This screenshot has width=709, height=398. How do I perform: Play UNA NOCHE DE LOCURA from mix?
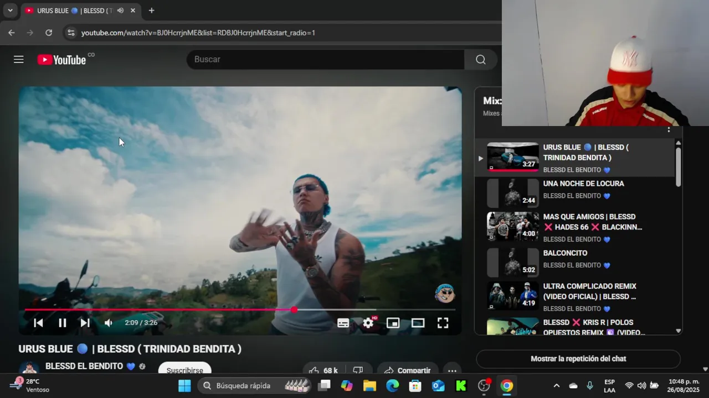575,193
